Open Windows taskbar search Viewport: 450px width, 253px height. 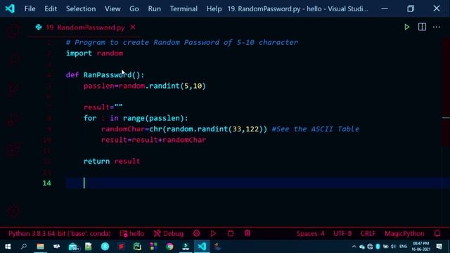(x=24, y=247)
